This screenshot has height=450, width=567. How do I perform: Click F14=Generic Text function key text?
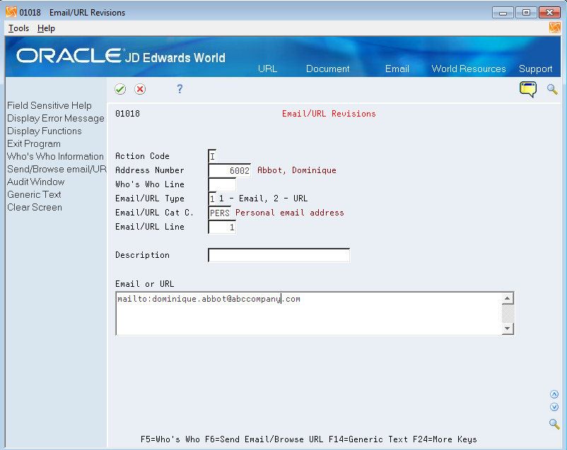coord(368,439)
